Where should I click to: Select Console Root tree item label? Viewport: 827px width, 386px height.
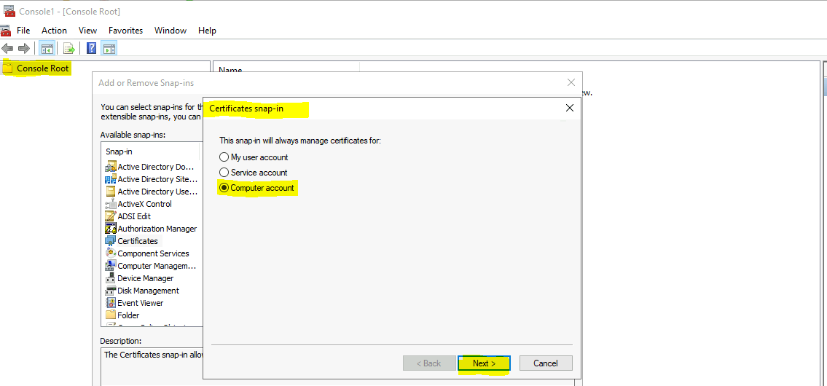(43, 68)
